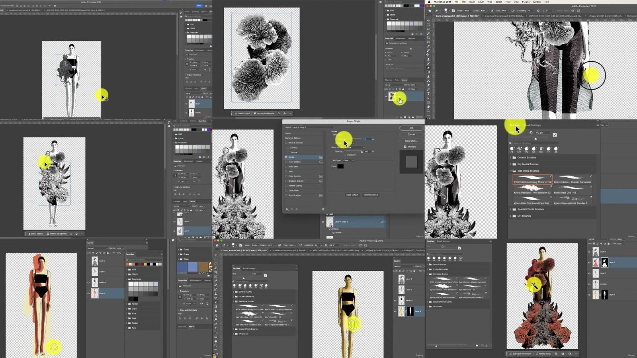This screenshot has width=637, height=358.
Task: Open the Fill Type dropdown in Stroke settings
Action: [x=348, y=160]
